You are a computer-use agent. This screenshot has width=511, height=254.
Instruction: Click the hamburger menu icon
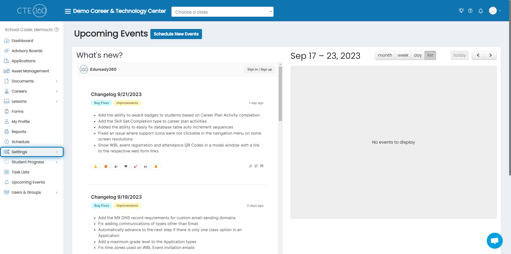click(68, 11)
